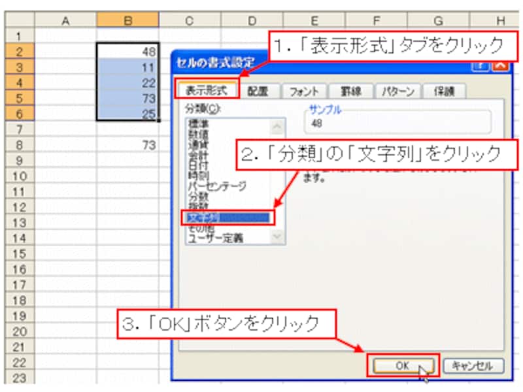This screenshot has height=392, width=523.
Task: Click the キャンセル button
Action: (x=473, y=366)
